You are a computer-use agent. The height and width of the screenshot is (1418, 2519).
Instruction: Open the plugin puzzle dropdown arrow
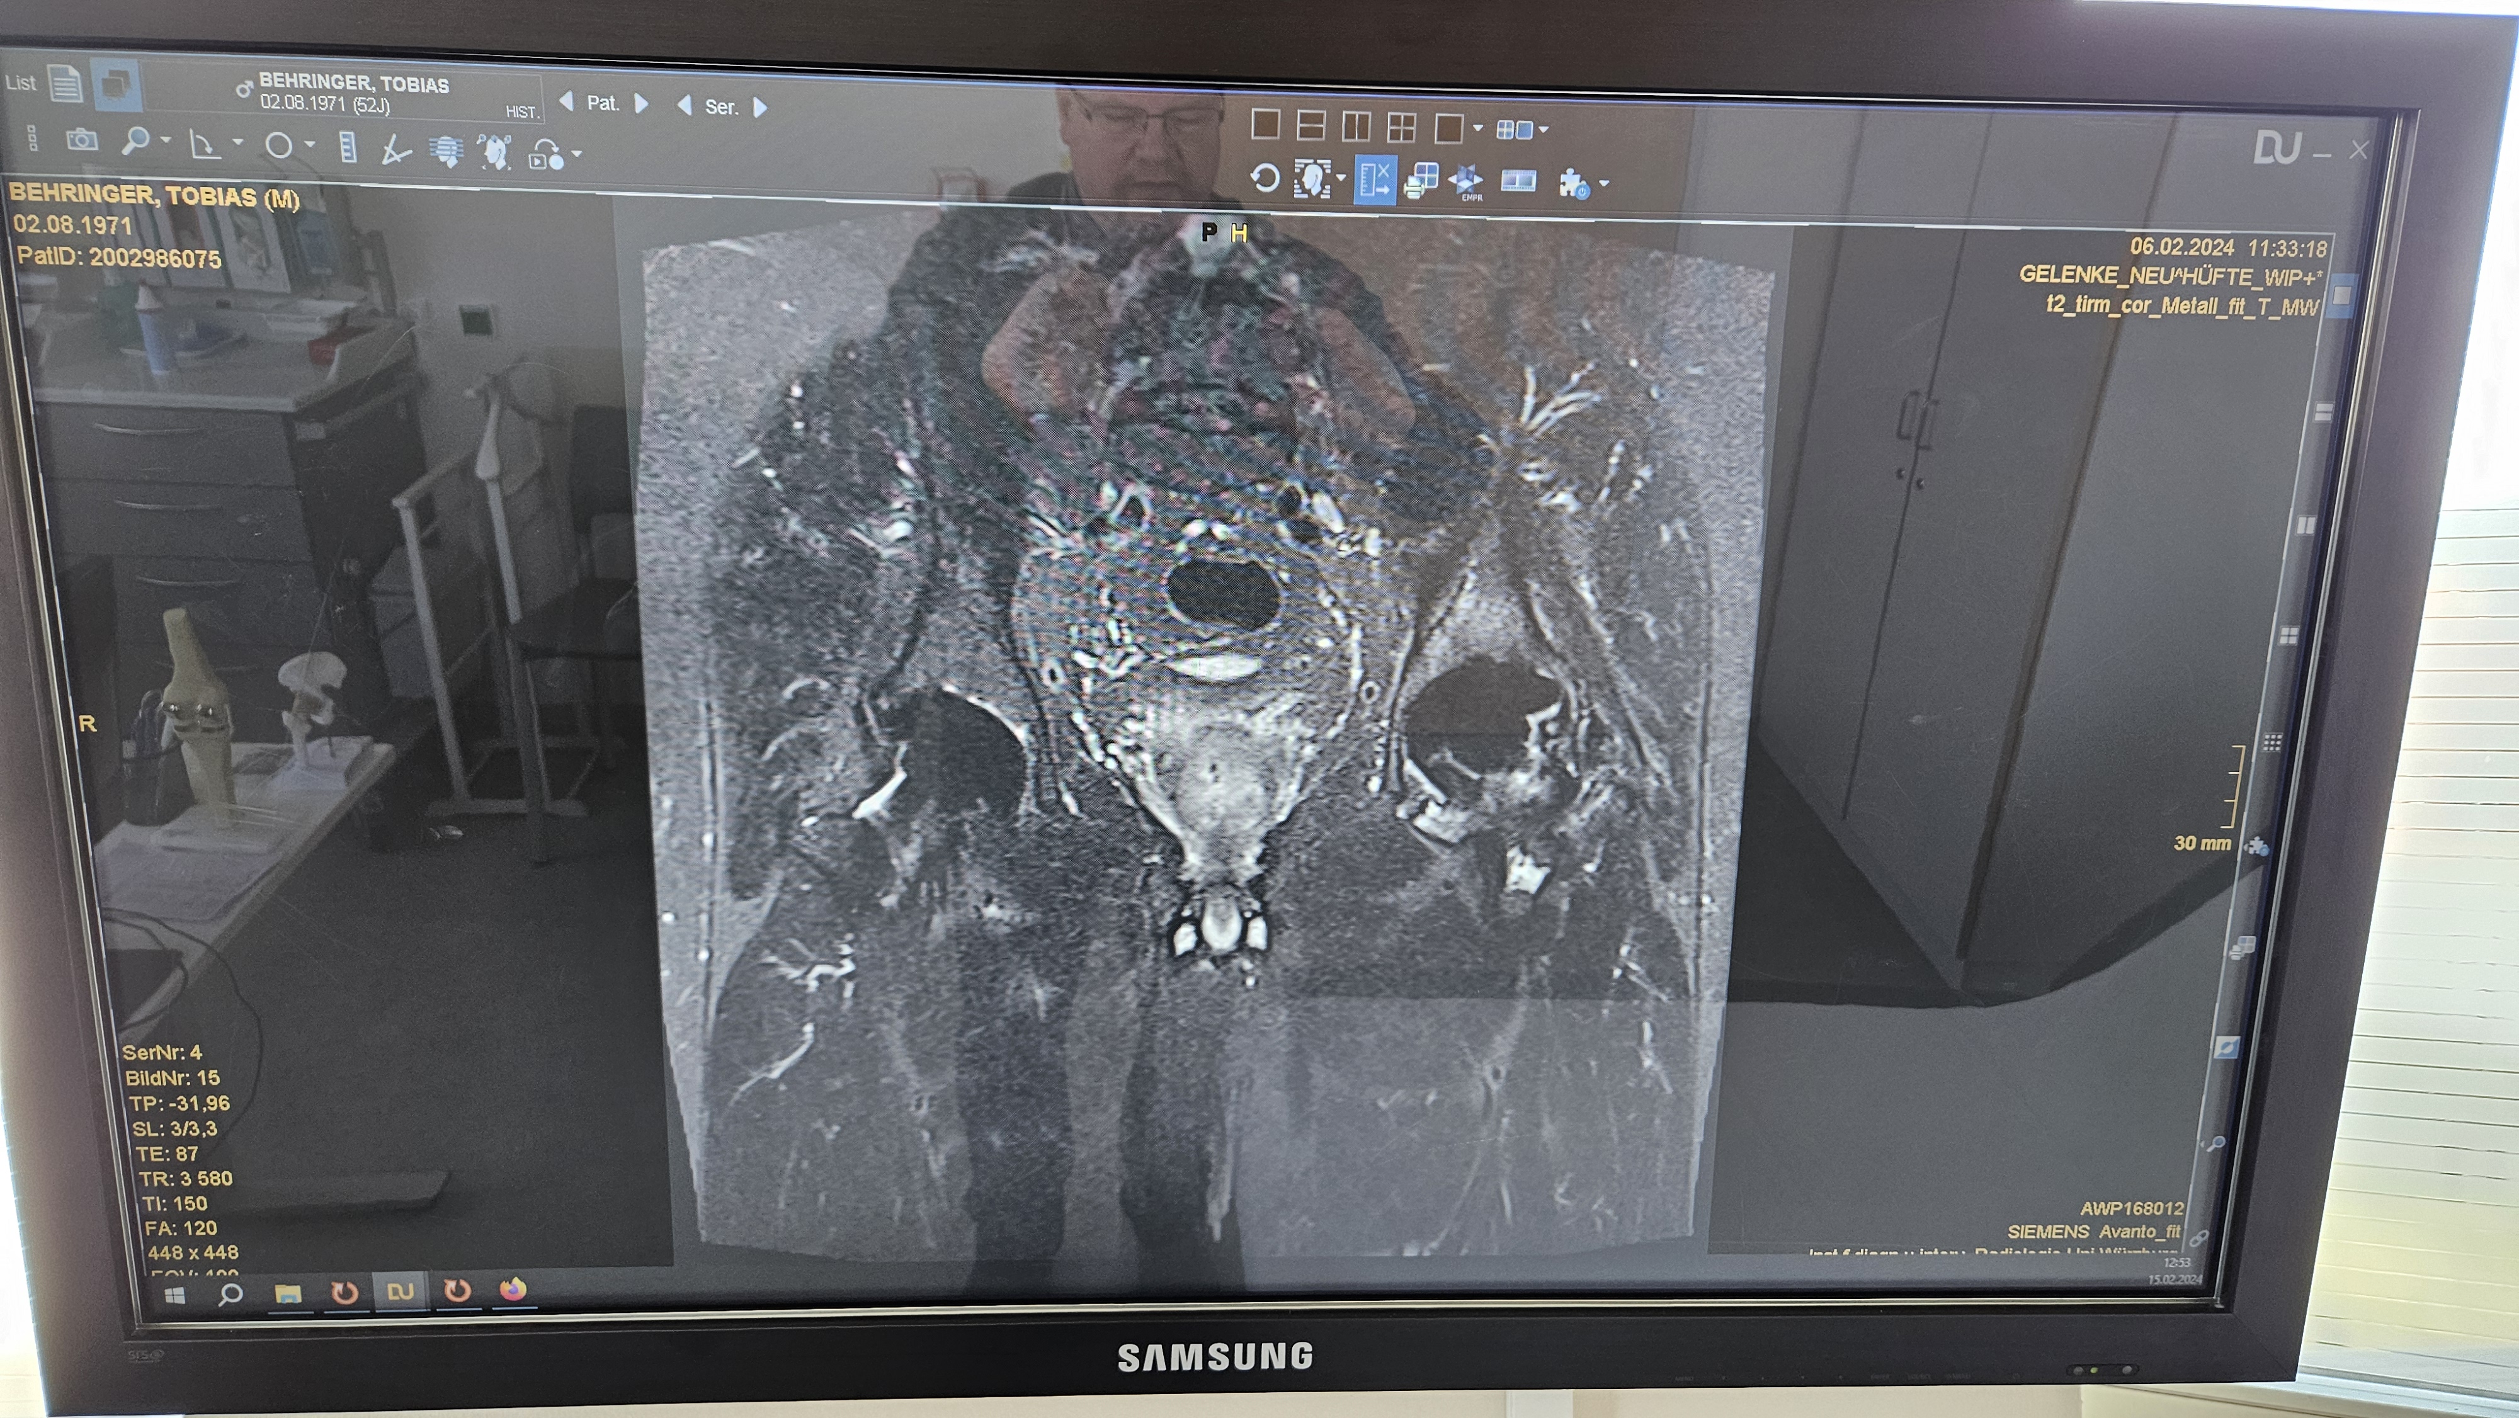[x=1604, y=184]
